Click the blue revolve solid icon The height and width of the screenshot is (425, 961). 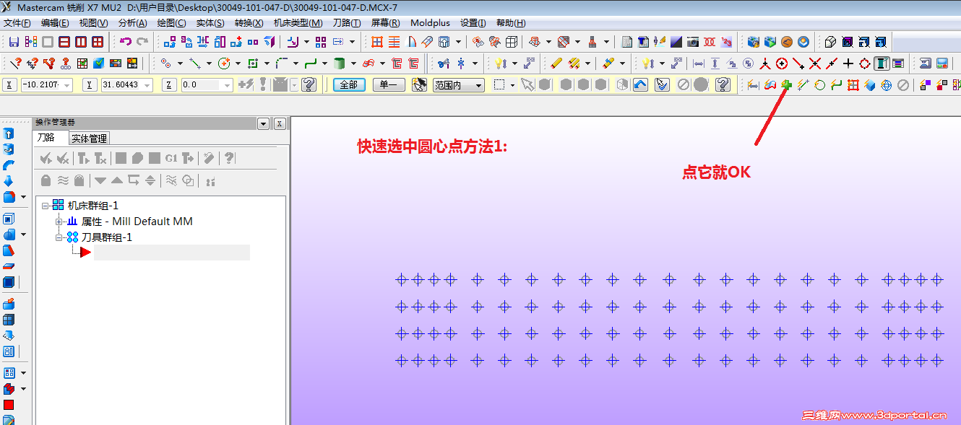[x=9, y=149]
